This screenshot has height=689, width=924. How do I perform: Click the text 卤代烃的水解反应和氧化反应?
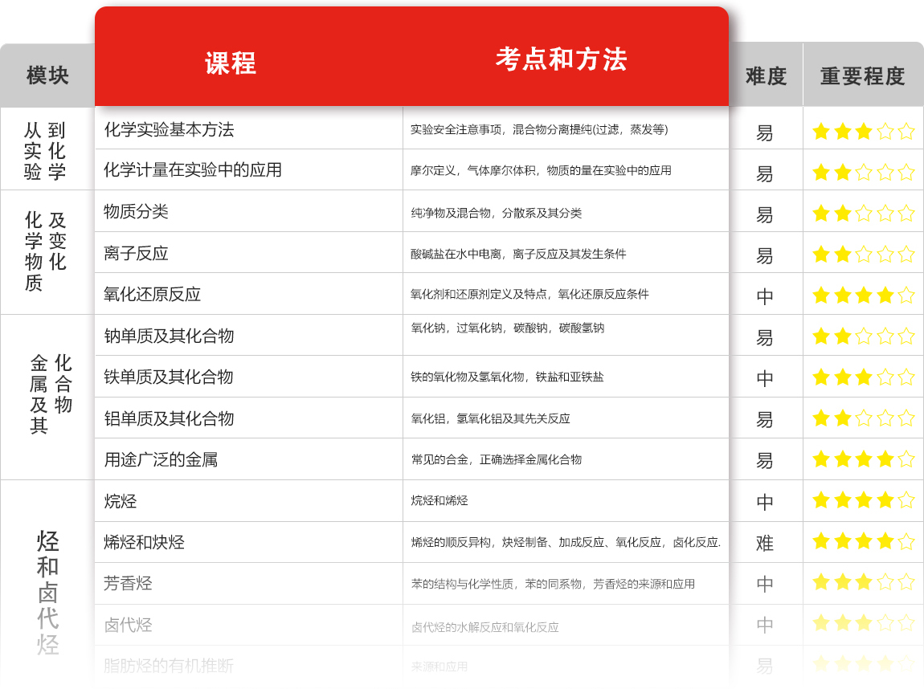pyautogui.click(x=484, y=628)
